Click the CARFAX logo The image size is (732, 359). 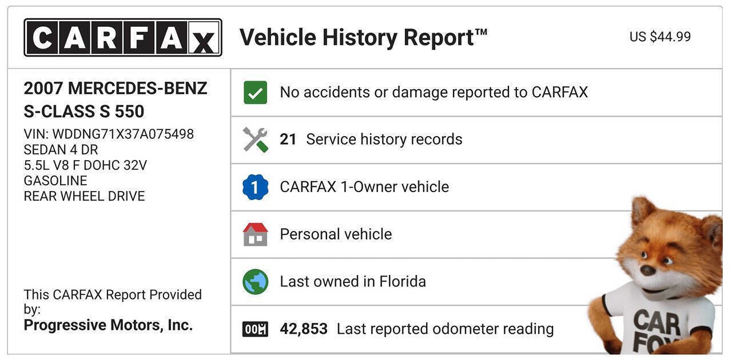122,38
